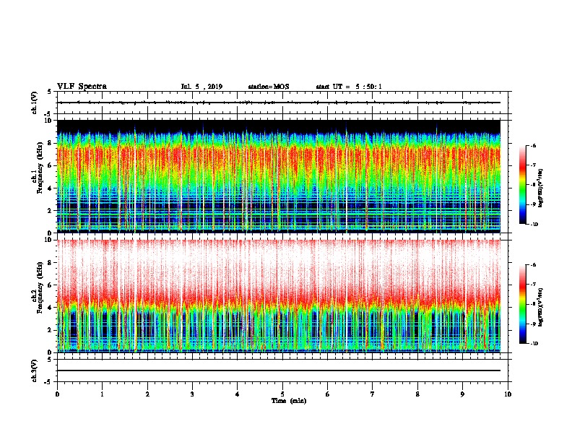Viewport: 572px width, 442px height.
Task: Click the ch.2 spectrogram panel
Action: click(x=279, y=296)
